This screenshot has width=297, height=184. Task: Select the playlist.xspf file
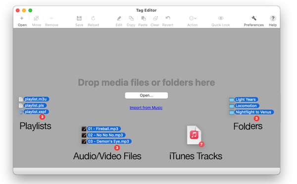click(x=36, y=112)
